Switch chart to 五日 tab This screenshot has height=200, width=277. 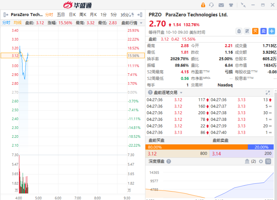click(x=61, y=15)
